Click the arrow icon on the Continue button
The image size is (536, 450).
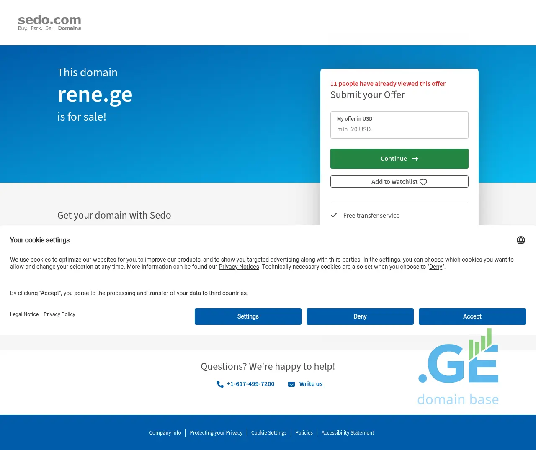click(x=415, y=159)
